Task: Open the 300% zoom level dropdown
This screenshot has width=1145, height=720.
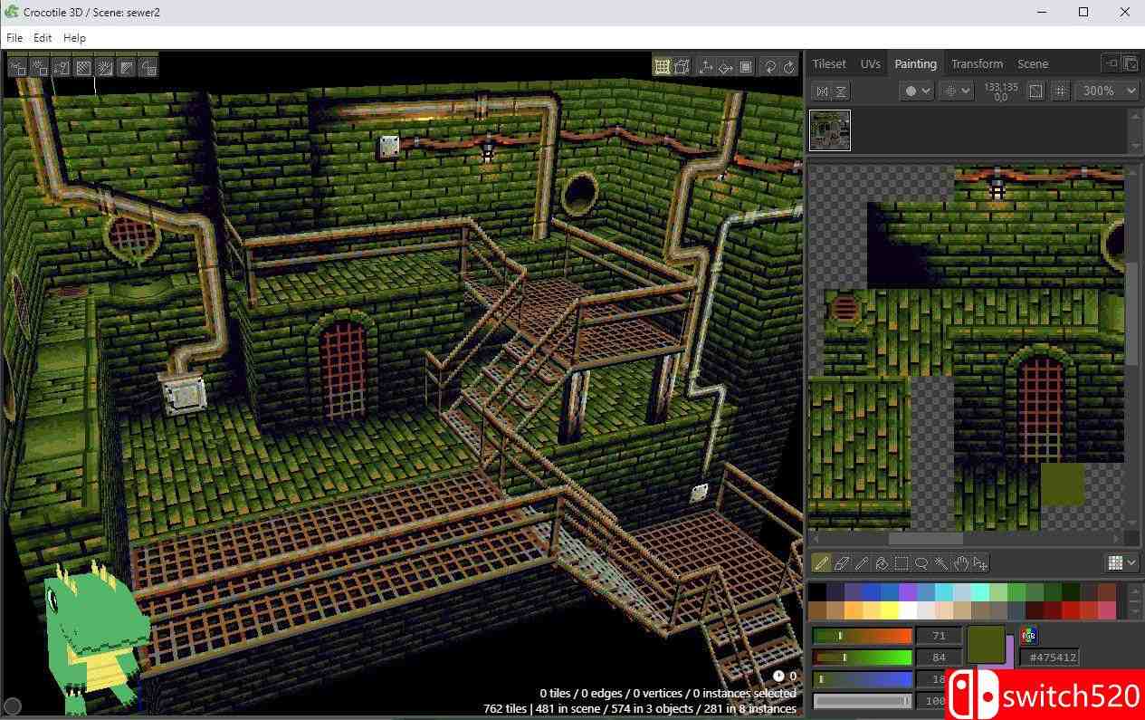Action: 1106,91
